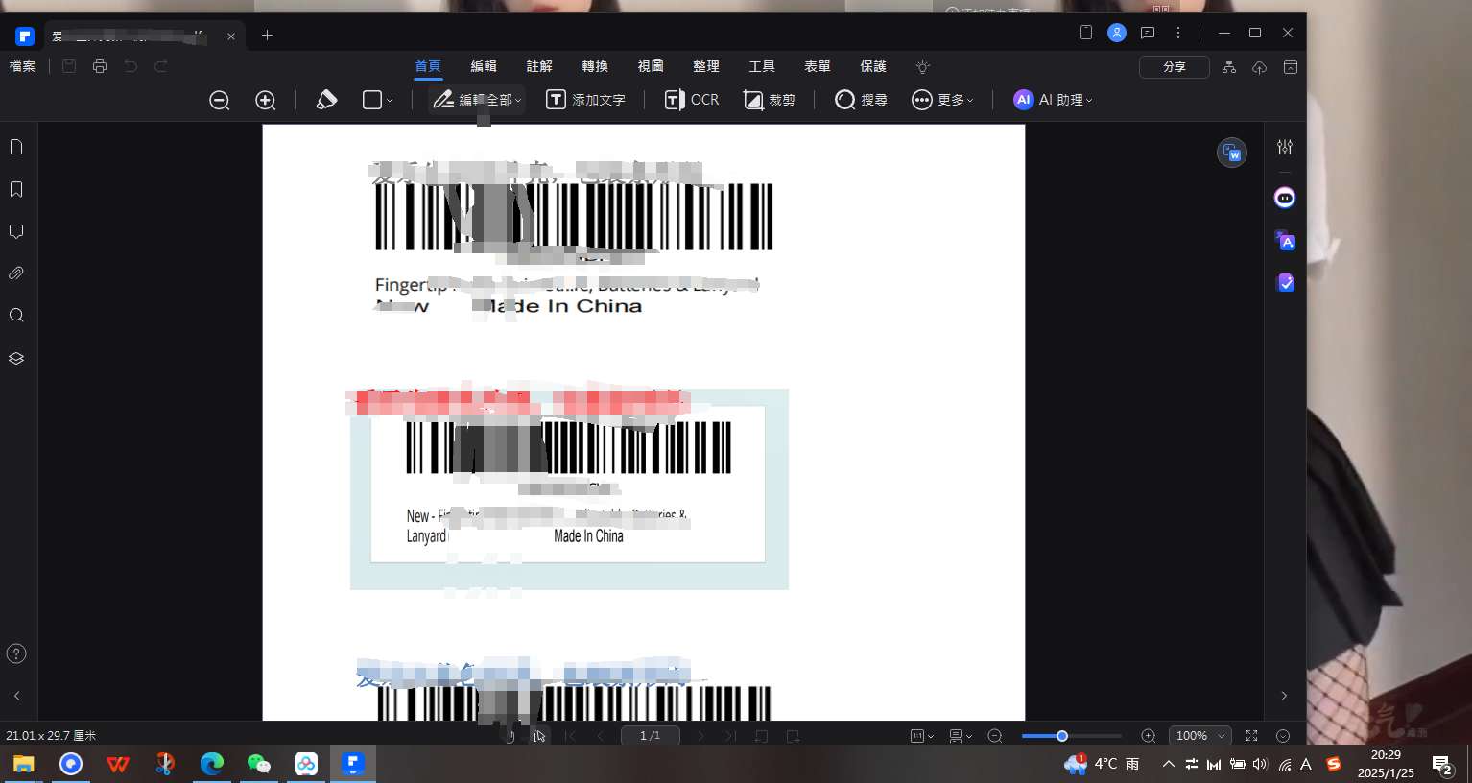Open the layers panel in sidebar
This screenshot has width=1472, height=783.
[x=16, y=358]
